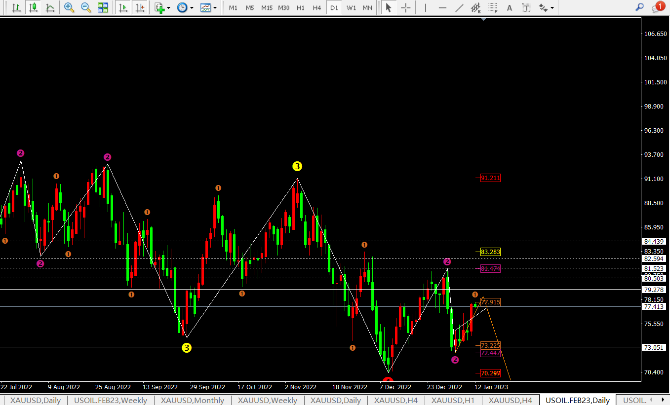The image size is (670, 405).
Task: Click the magenta 72.447 price label
Action: tap(490, 353)
